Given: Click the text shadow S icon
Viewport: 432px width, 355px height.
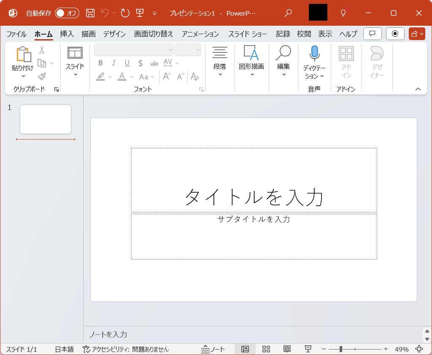Looking at the screenshot, I should (x=140, y=63).
